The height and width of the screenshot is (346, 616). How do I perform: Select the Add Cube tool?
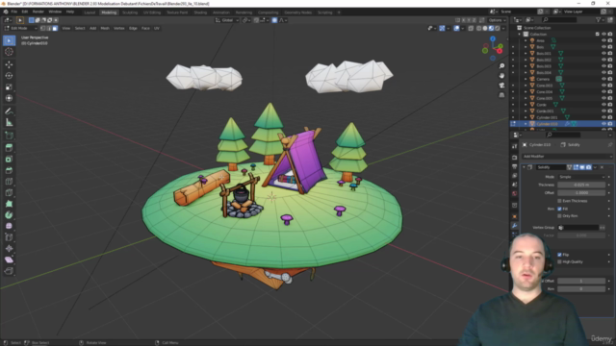coord(9,136)
